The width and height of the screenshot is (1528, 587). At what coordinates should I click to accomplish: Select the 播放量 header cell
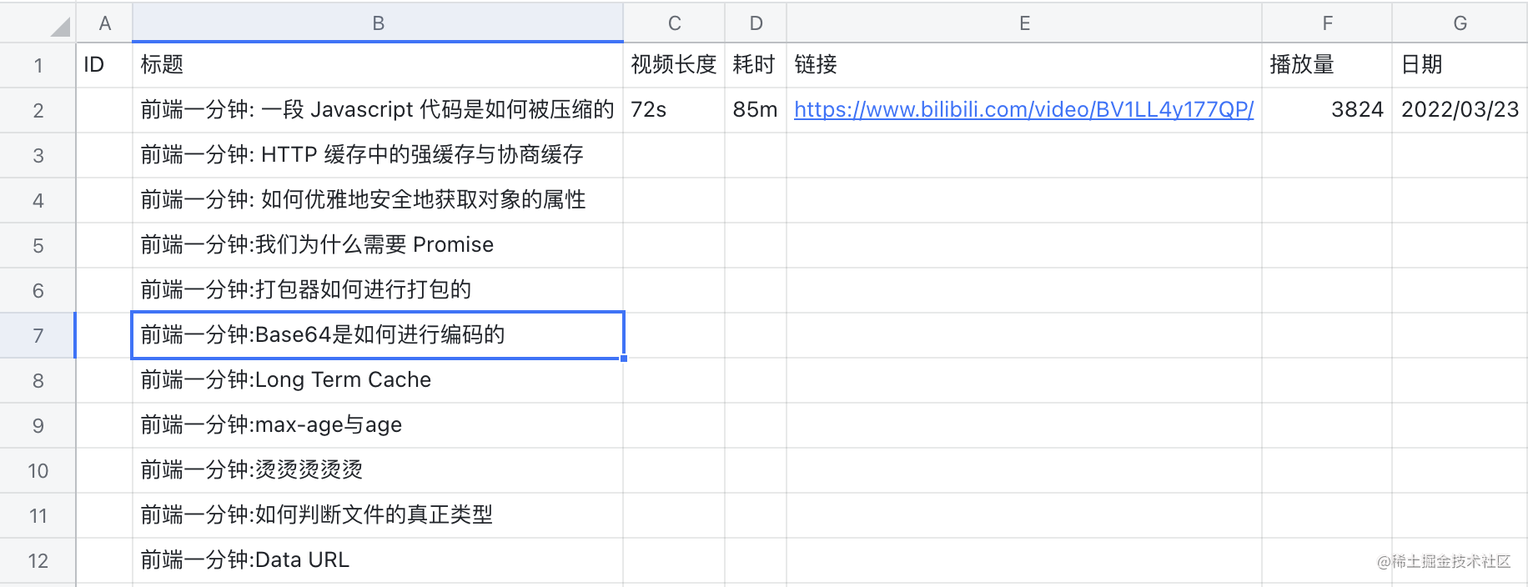coord(1327,65)
